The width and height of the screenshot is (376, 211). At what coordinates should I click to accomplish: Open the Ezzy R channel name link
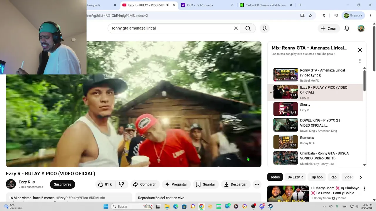[24, 182]
